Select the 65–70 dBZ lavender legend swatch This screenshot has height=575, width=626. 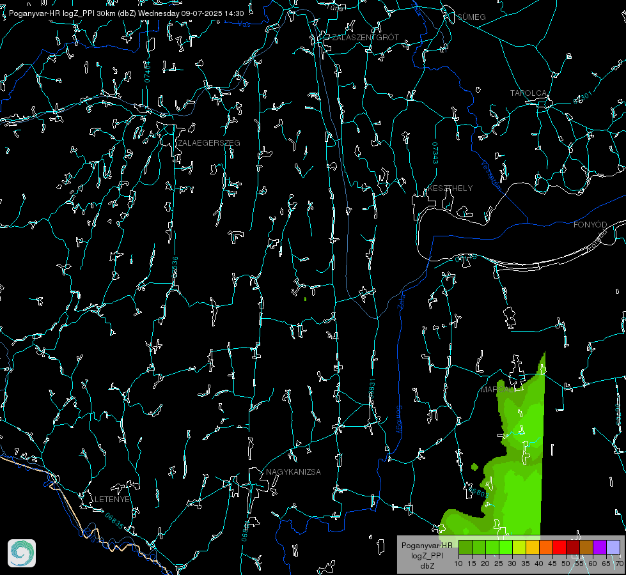click(x=613, y=547)
